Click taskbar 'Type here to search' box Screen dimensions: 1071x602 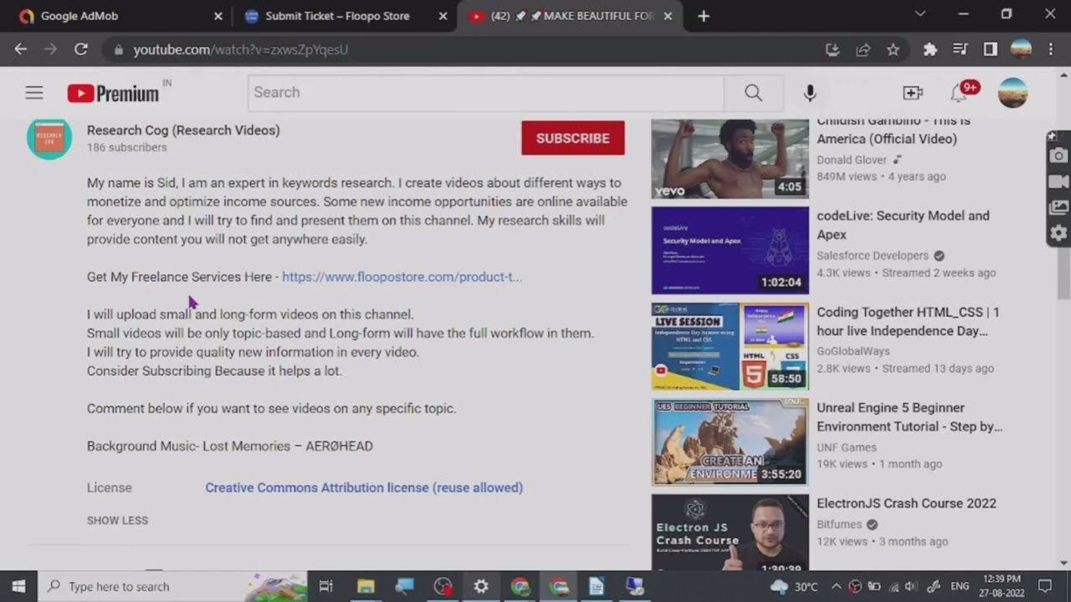(x=173, y=586)
